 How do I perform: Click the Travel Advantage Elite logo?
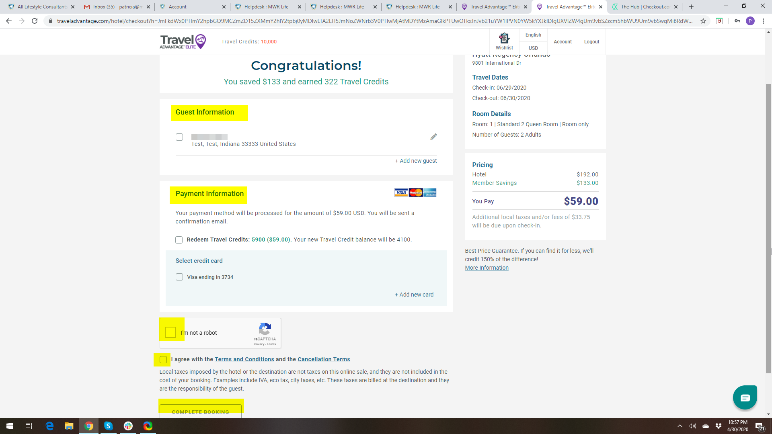(183, 41)
